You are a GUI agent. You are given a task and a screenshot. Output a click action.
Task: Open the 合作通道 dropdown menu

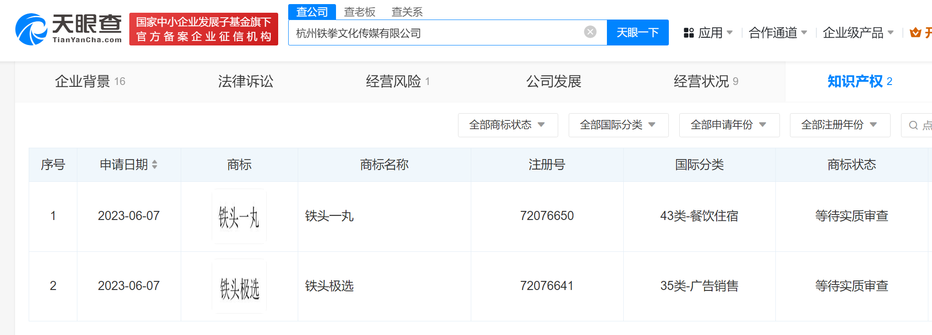tap(778, 33)
